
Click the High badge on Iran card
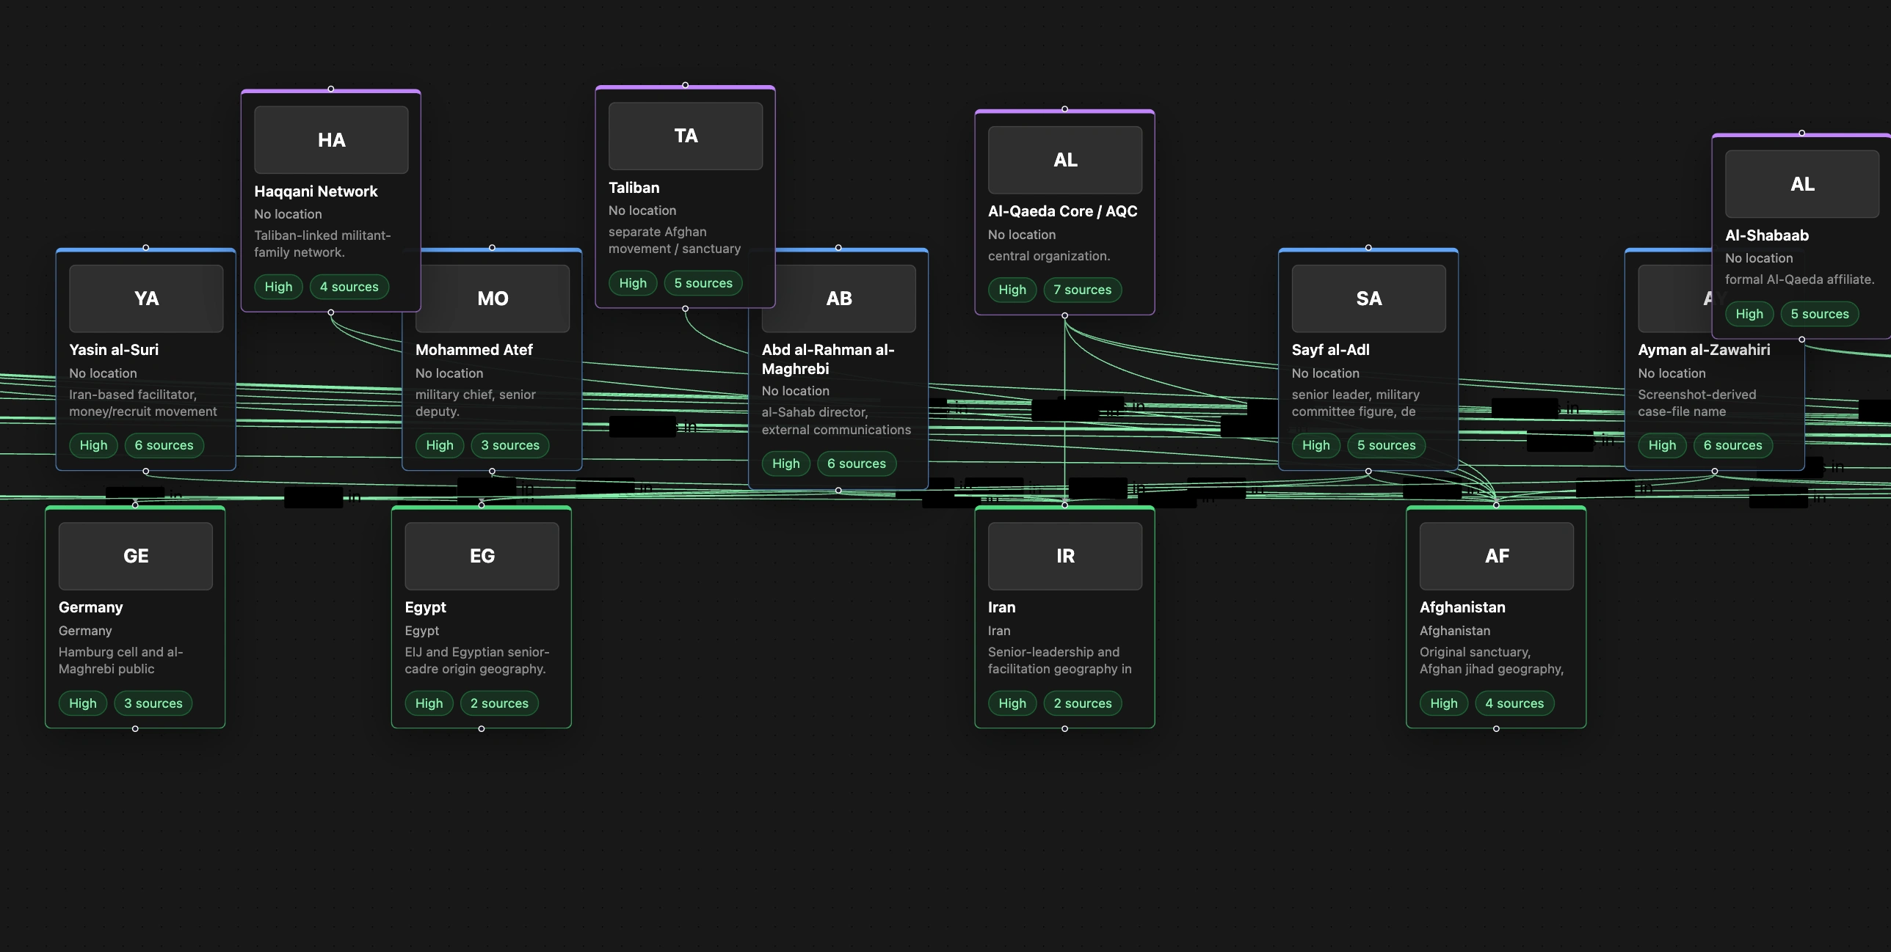pyautogui.click(x=1012, y=703)
